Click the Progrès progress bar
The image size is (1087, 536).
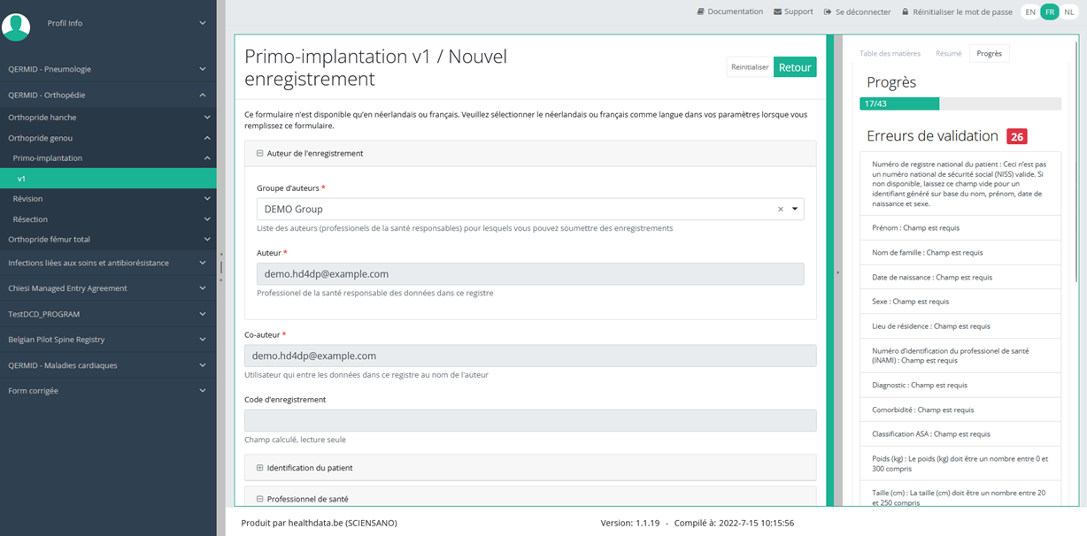pyautogui.click(x=960, y=103)
